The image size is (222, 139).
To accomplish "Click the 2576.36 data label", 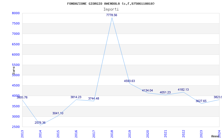I will coord(40,123).
